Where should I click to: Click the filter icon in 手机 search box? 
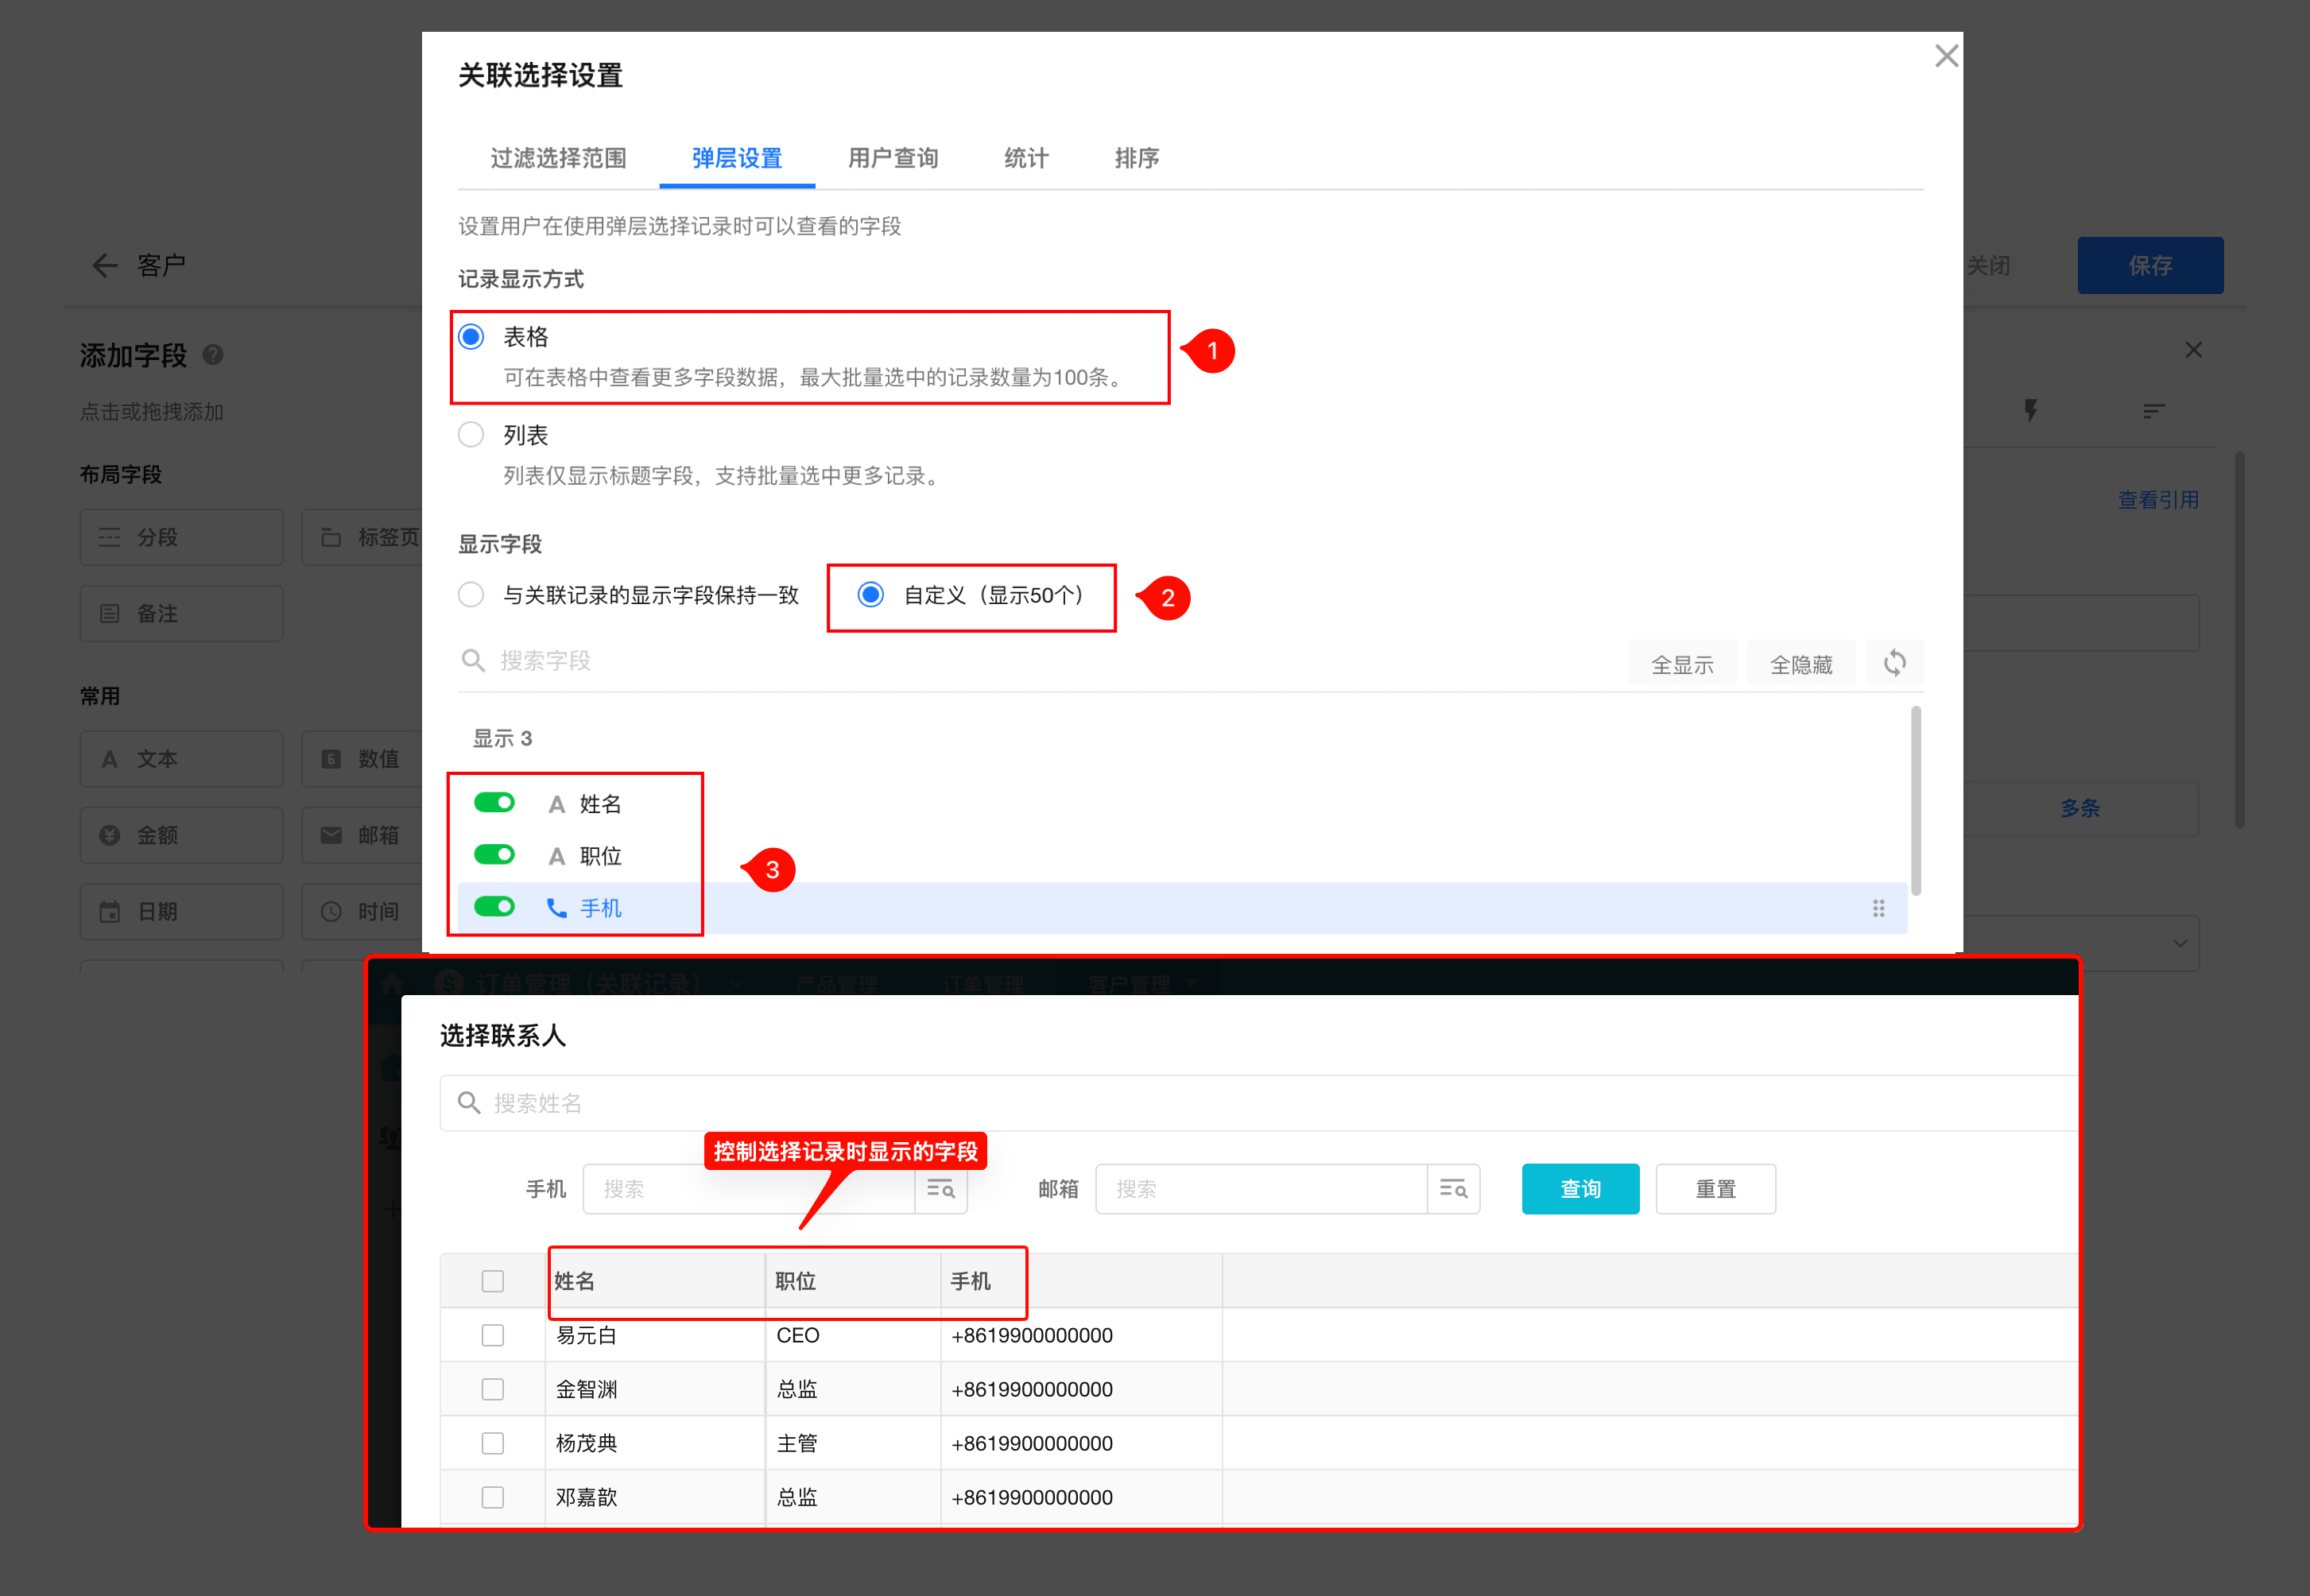pyautogui.click(x=940, y=1189)
